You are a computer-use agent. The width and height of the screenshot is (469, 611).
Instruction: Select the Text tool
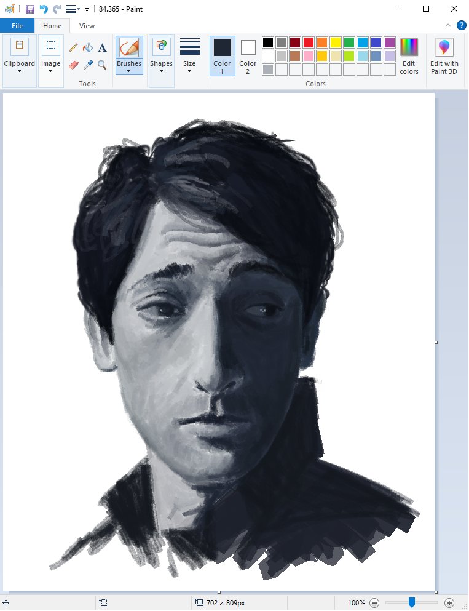(102, 47)
